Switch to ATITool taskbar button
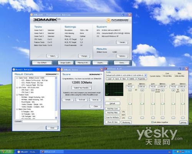This screenshot has width=192, height=154. (52, 152)
